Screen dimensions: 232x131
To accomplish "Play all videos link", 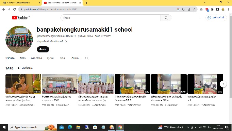I will [25, 68].
